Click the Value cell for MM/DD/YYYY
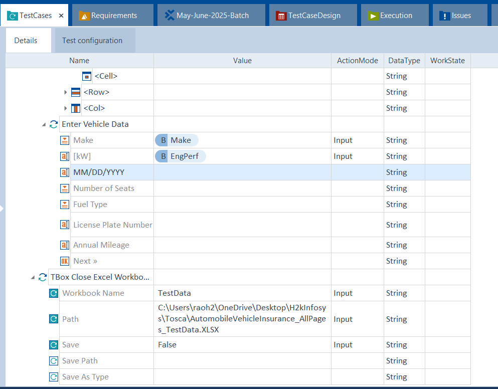The height and width of the screenshot is (389, 498). [x=242, y=172]
